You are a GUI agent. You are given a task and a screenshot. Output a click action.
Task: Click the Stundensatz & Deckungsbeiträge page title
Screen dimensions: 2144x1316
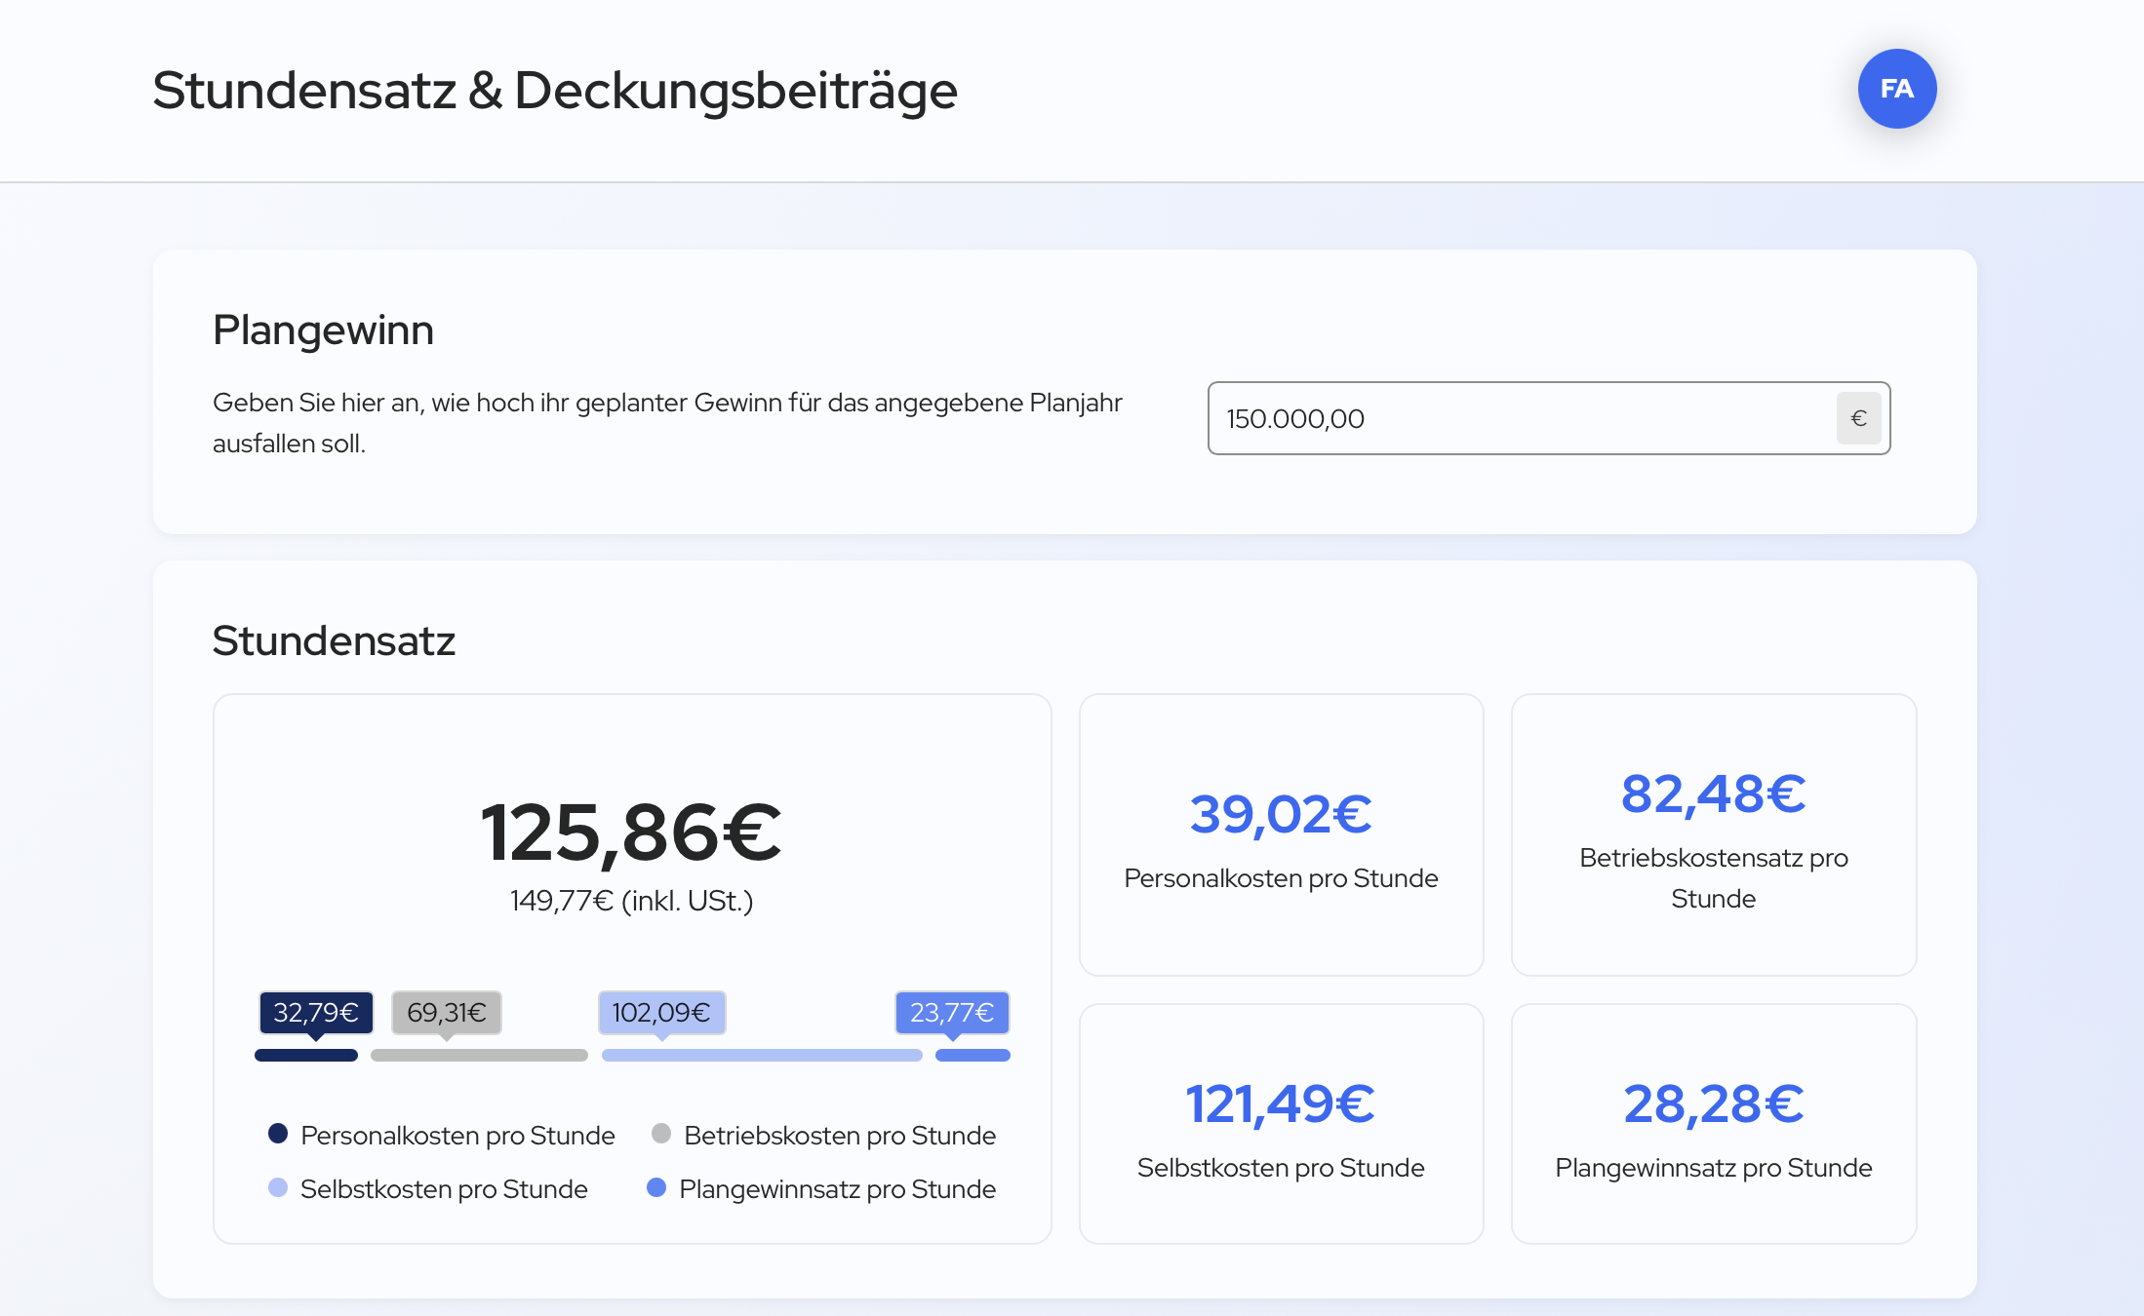[x=554, y=91]
